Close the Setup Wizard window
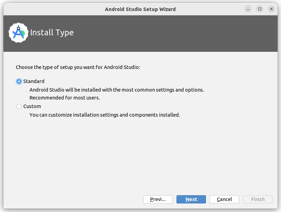This screenshot has width=281, height=212. pos(271,9)
